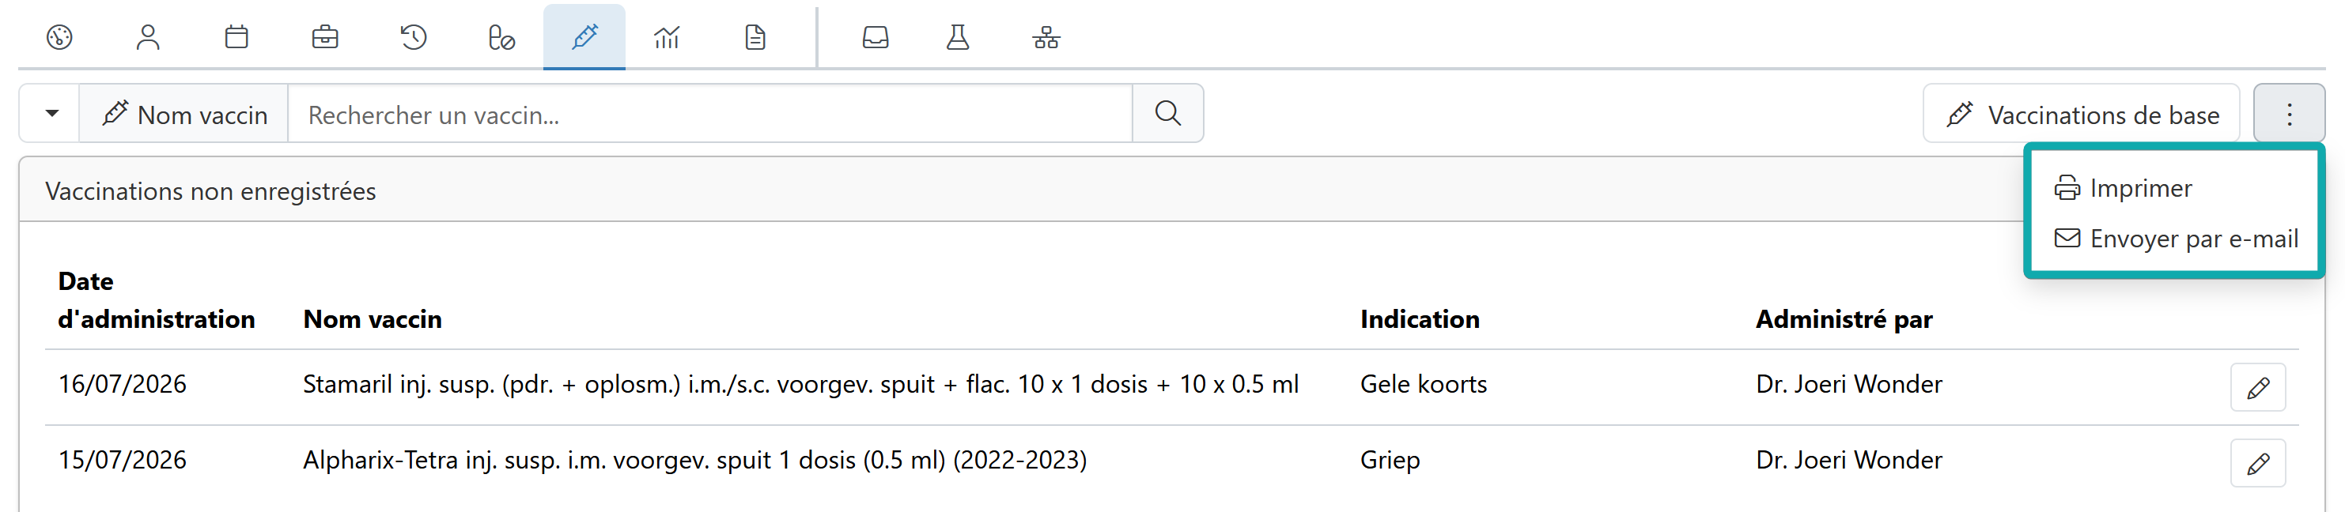Open the briefcase icon tab

(325, 37)
